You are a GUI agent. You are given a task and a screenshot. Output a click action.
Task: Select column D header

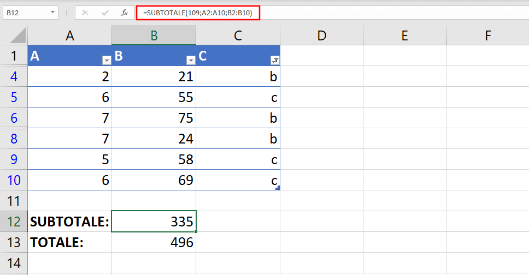click(x=321, y=35)
